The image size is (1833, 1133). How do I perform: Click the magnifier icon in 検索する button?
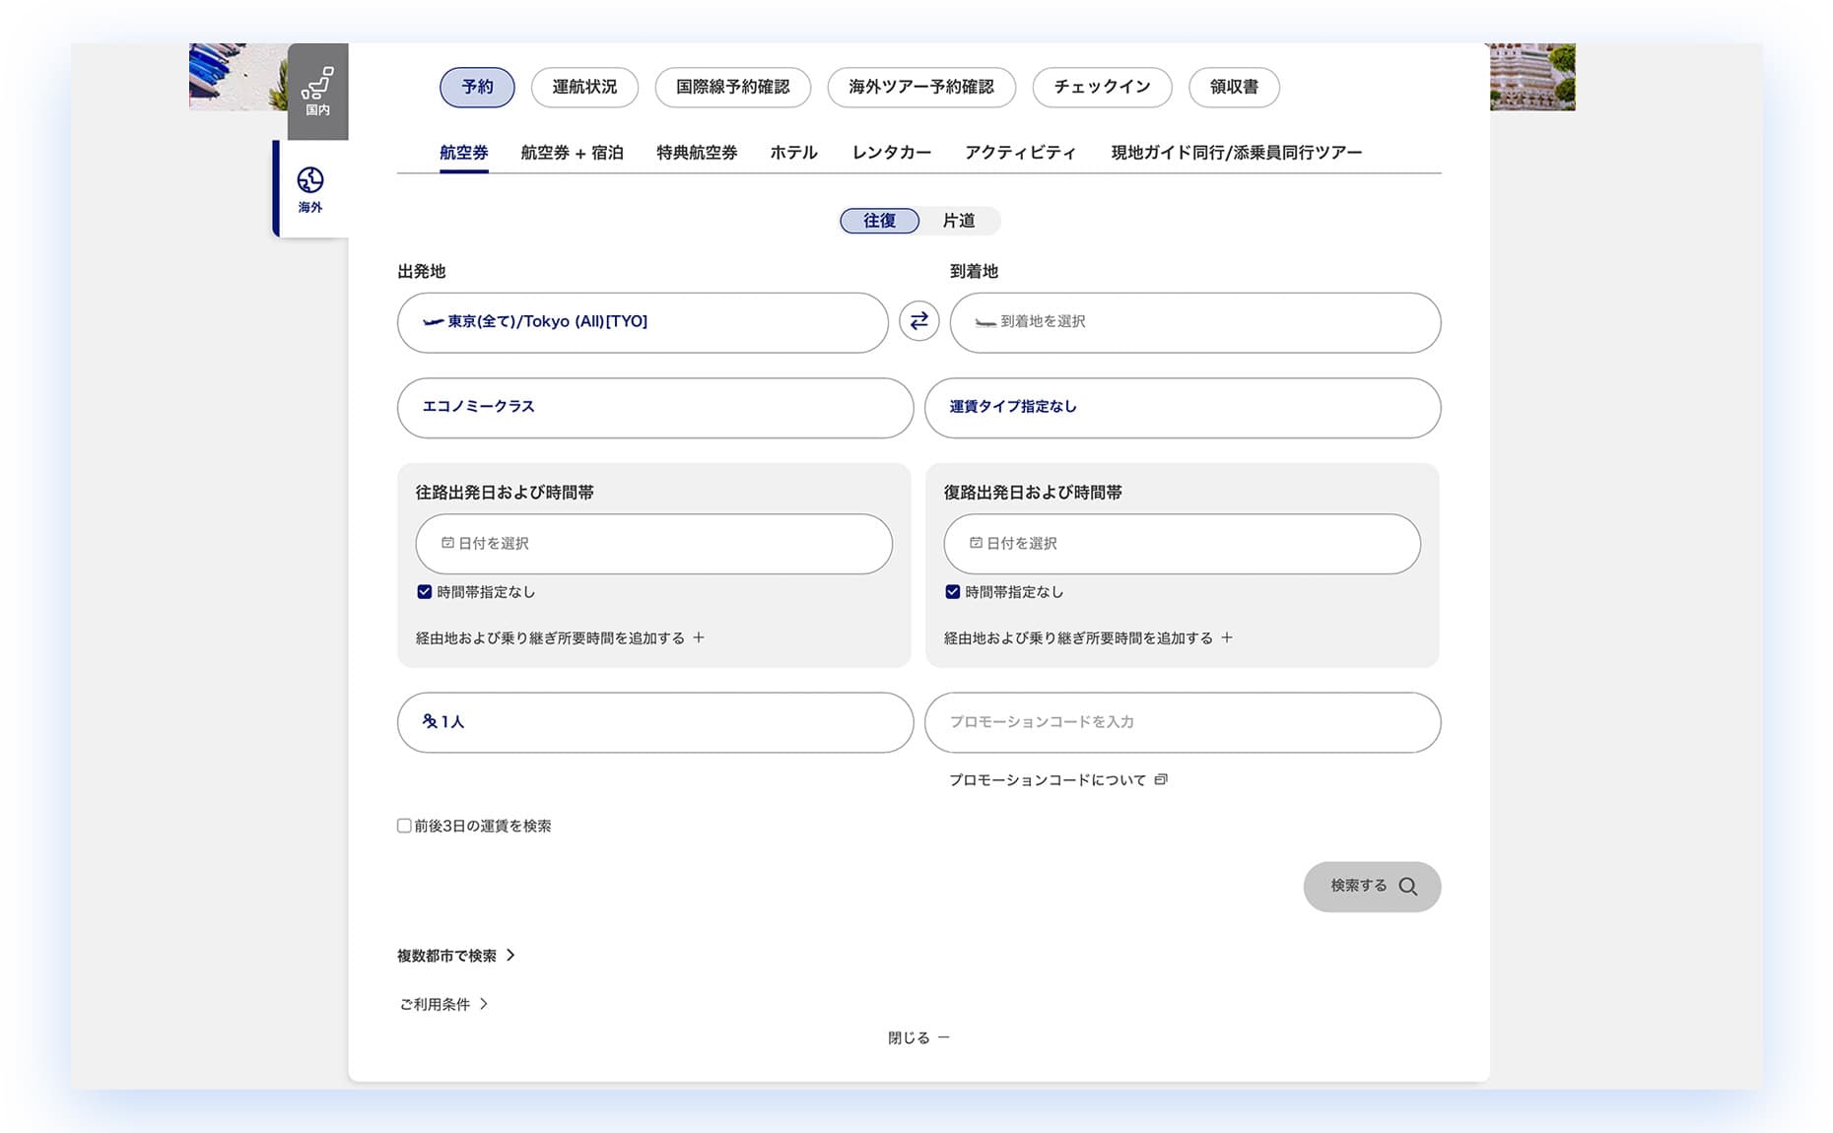1408,887
